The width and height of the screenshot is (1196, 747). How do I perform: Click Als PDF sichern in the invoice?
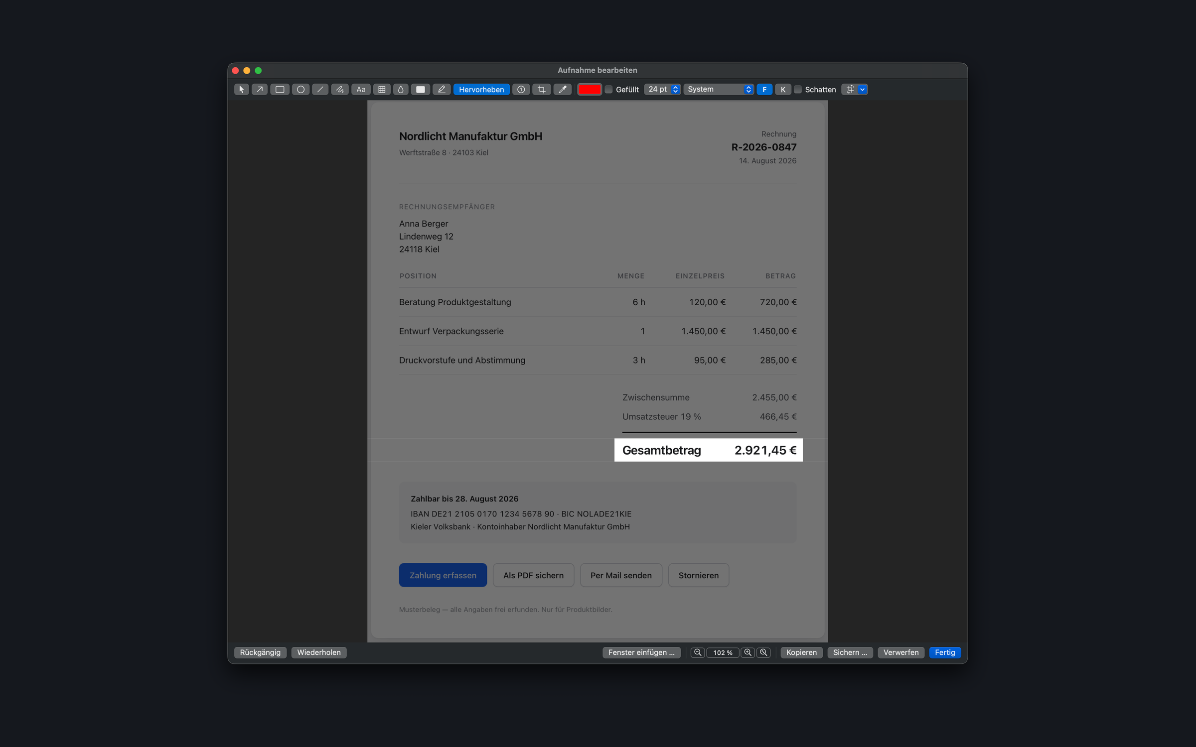533,575
